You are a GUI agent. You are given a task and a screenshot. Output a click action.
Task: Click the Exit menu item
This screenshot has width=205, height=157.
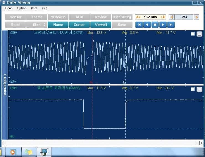[44, 8]
